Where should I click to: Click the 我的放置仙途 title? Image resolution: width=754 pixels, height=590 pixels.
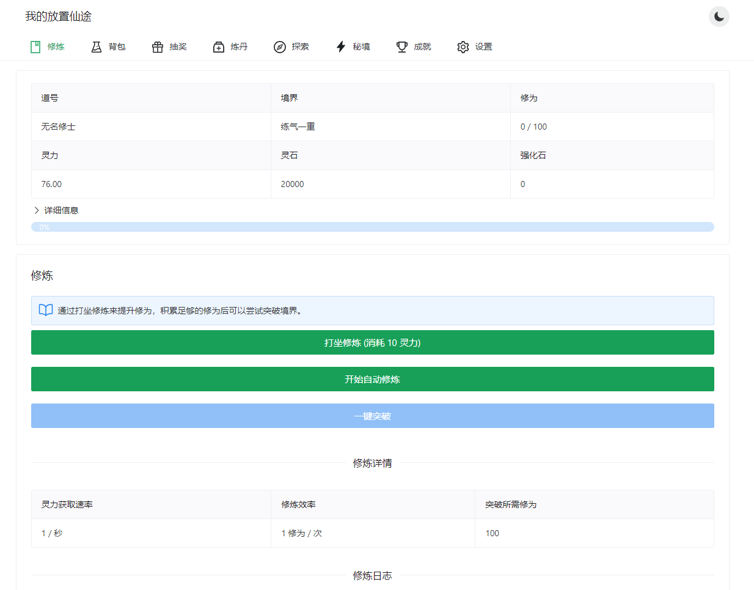(x=58, y=17)
